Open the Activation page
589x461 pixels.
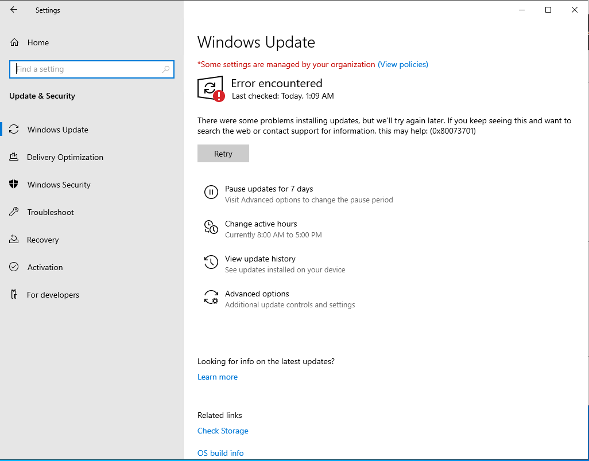[45, 267]
